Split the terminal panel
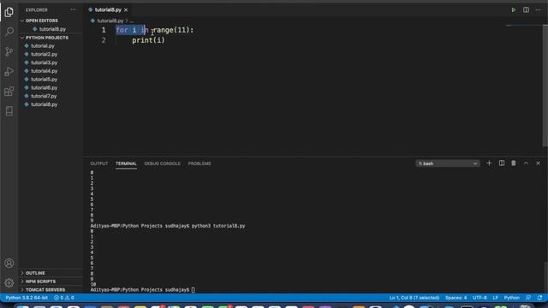This screenshot has width=548, height=308. click(x=502, y=163)
